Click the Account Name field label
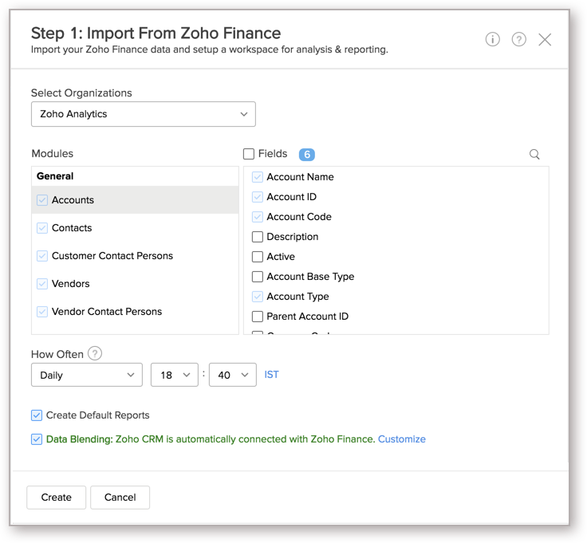The width and height of the screenshot is (587, 543). coord(300,177)
